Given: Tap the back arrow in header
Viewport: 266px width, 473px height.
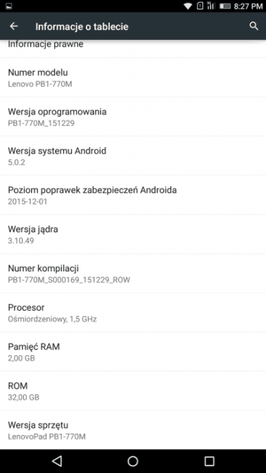Looking at the screenshot, I should (14, 26).
